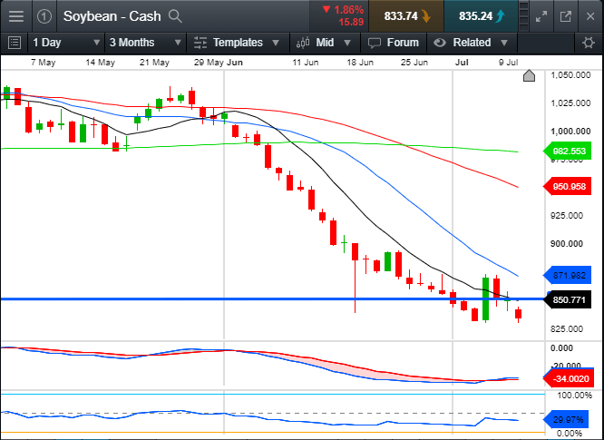
Task: Open the Related dropdown
Action: pyautogui.click(x=472, y=43)
